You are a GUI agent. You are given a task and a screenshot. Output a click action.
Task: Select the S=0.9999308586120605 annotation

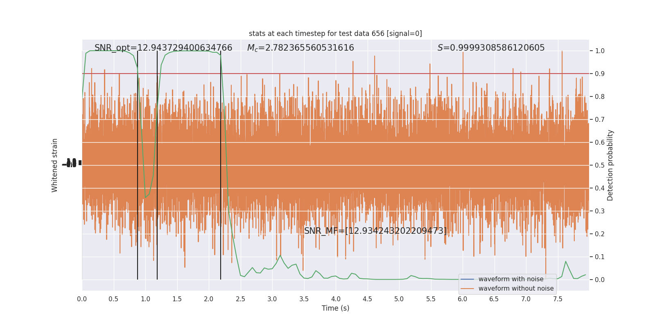point(491,48)
